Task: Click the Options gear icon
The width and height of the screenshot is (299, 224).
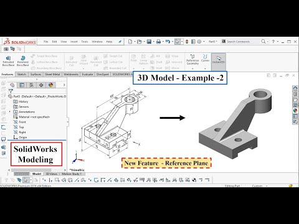Action: pyautogui.click(x=199, y=42)
